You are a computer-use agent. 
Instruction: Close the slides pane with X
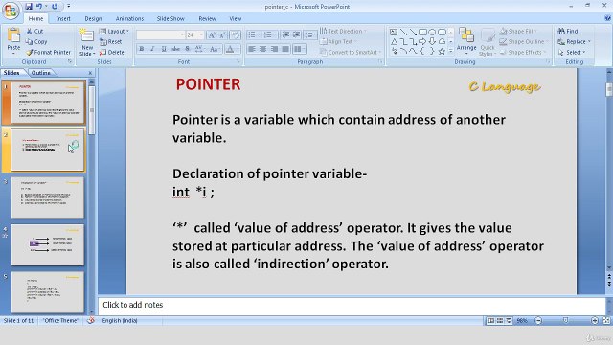[90, 73]
